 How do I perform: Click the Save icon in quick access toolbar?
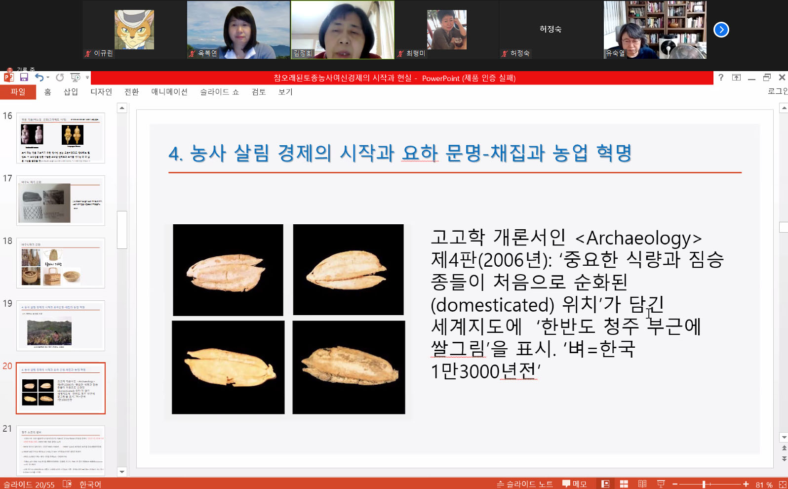(x=24, y=77)
